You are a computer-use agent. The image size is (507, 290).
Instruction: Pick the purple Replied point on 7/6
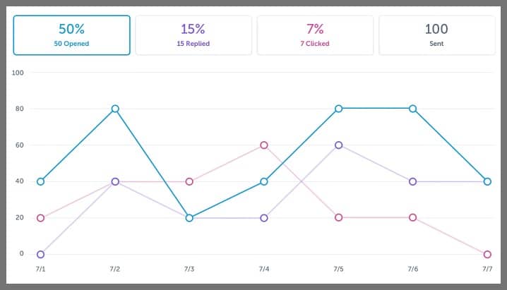coord(413,181)
